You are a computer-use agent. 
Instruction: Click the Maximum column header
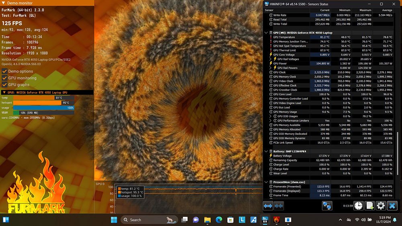[365, 10]
